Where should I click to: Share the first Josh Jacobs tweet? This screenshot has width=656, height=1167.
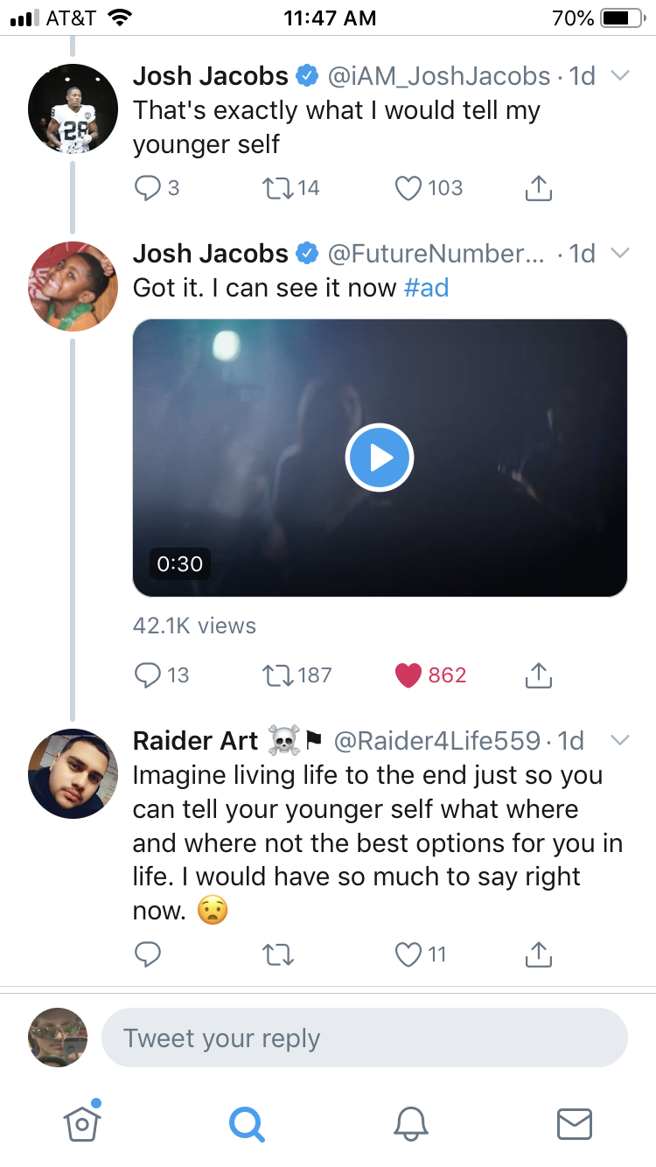(x=539, y=188)
